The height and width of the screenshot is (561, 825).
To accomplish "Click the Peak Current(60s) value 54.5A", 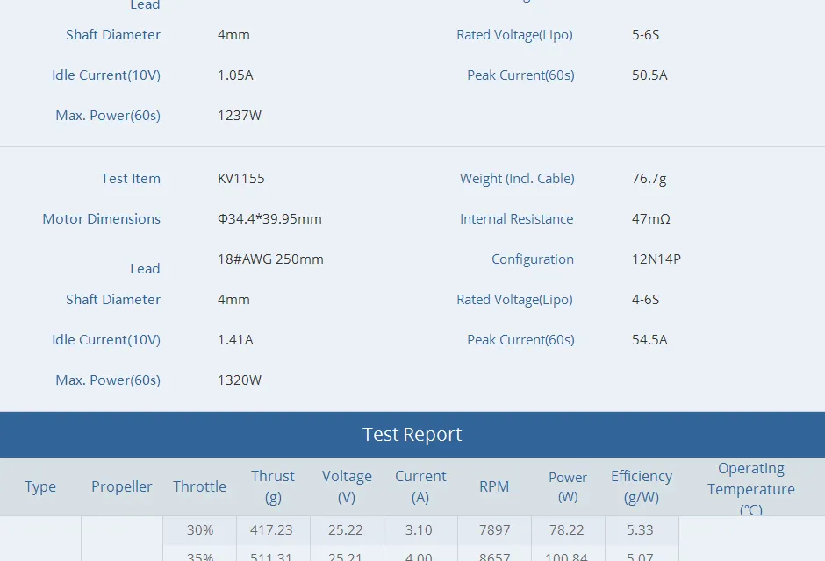I will click(649, 339).
